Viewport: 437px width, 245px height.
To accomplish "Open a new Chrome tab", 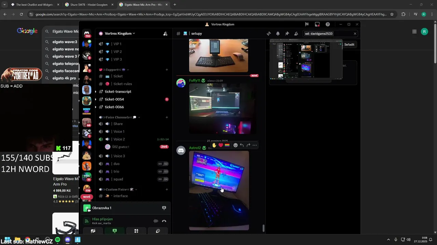I will pyautogui.click(x=175, y=5).
